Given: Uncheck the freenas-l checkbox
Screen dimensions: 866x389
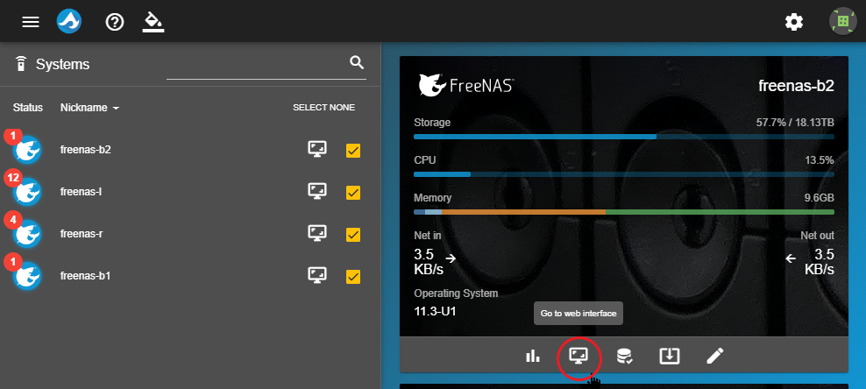Looking at the screenshot, I should click(x=353, y=193).
